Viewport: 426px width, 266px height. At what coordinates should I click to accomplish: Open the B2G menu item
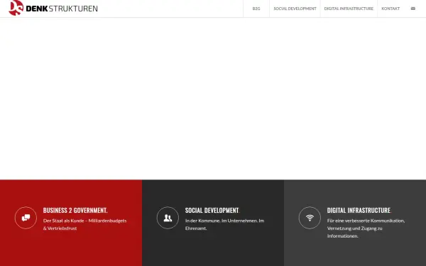tap(256, 9)
